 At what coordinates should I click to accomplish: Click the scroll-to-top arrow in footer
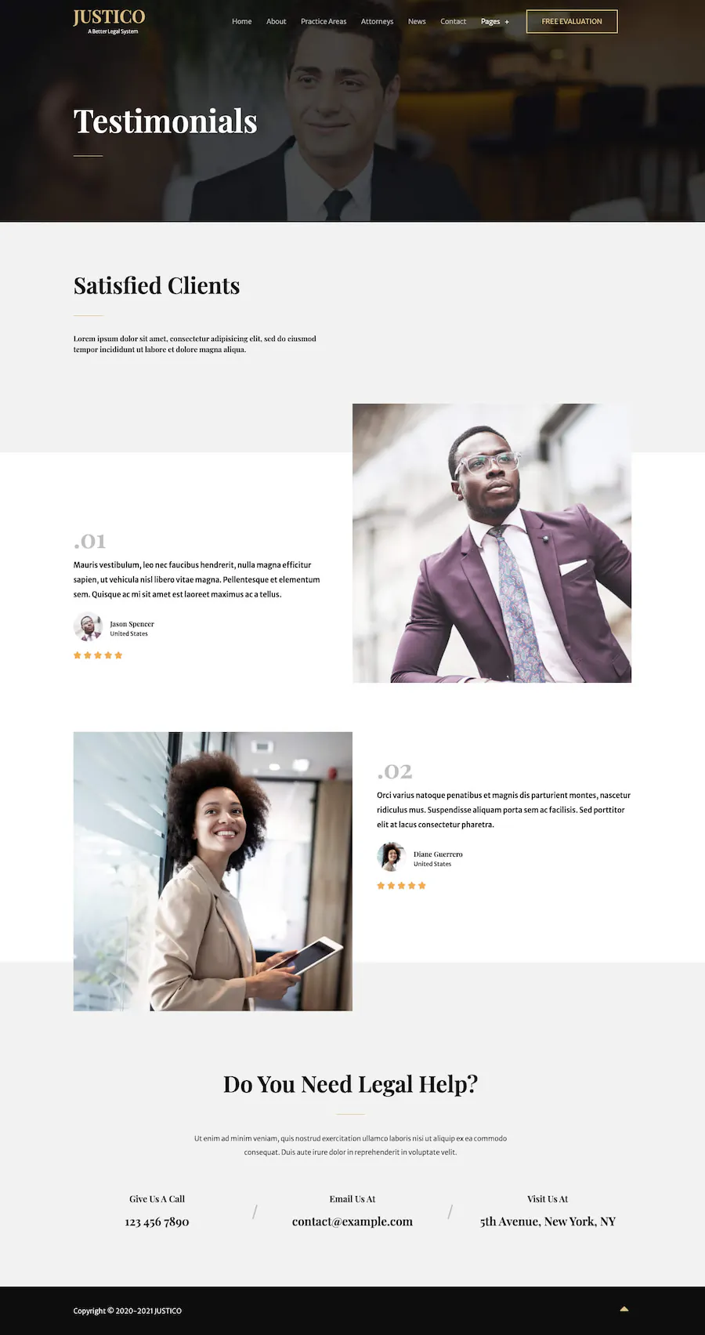624,1308
